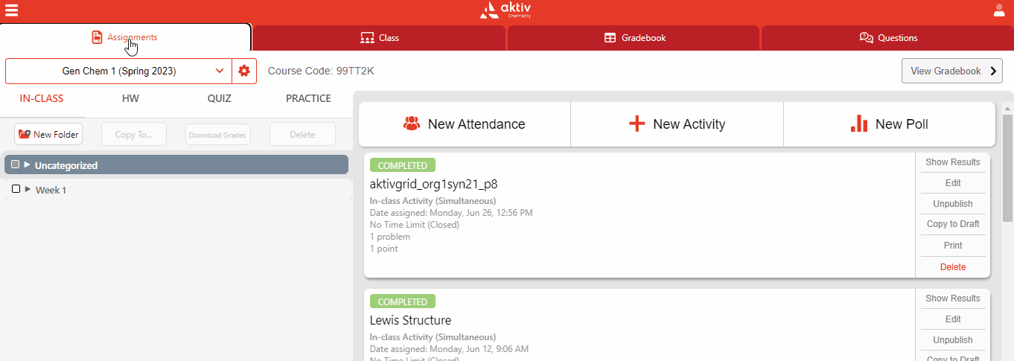This screenshot has width=1014, height=361.
Task: Check the Uncategorized folder checkbox
Action: pyautogui.click(x=16, y=164)
